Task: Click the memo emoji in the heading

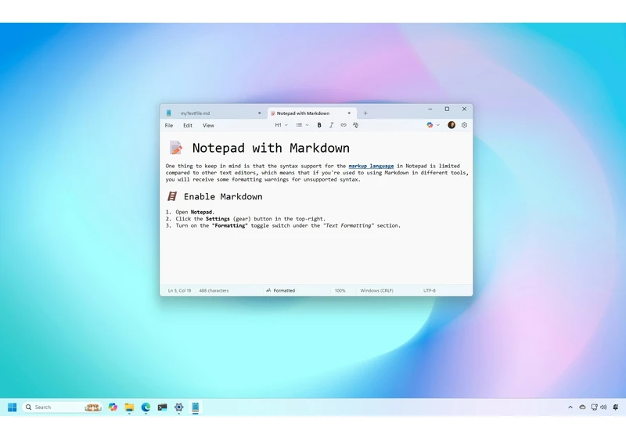Action: click(175, 148)
